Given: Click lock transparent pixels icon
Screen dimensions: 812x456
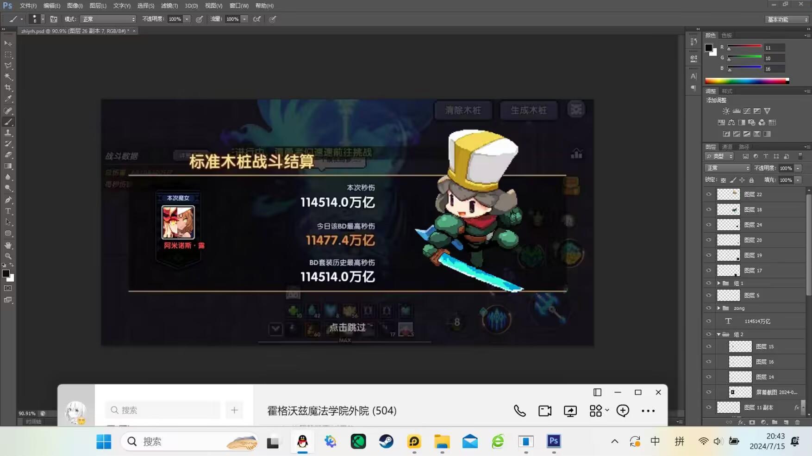Looking at the screenshot, I should tap(723, 180).
